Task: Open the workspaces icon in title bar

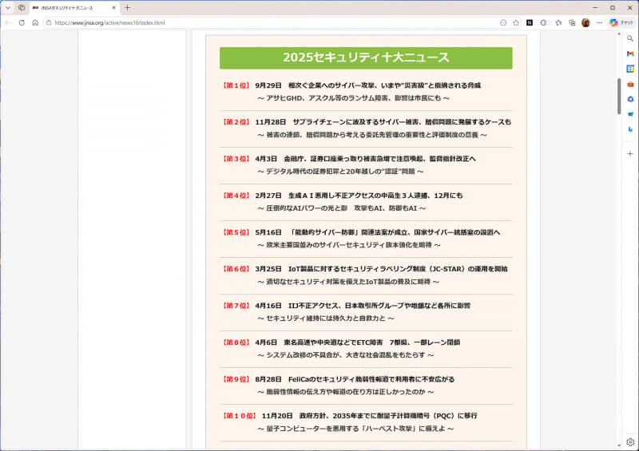Action: (22, 8)
